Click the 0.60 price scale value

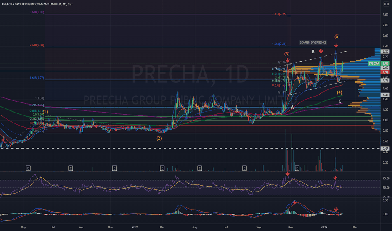tap(385, 142)
